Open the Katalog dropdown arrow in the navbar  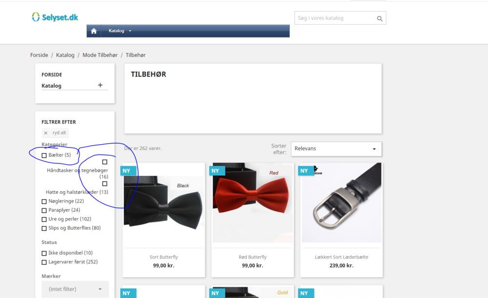[x=130, y=30]
